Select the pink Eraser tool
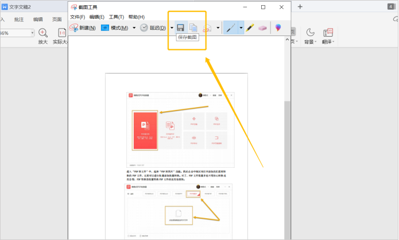399x240 pixels. [x=262, y=27]
